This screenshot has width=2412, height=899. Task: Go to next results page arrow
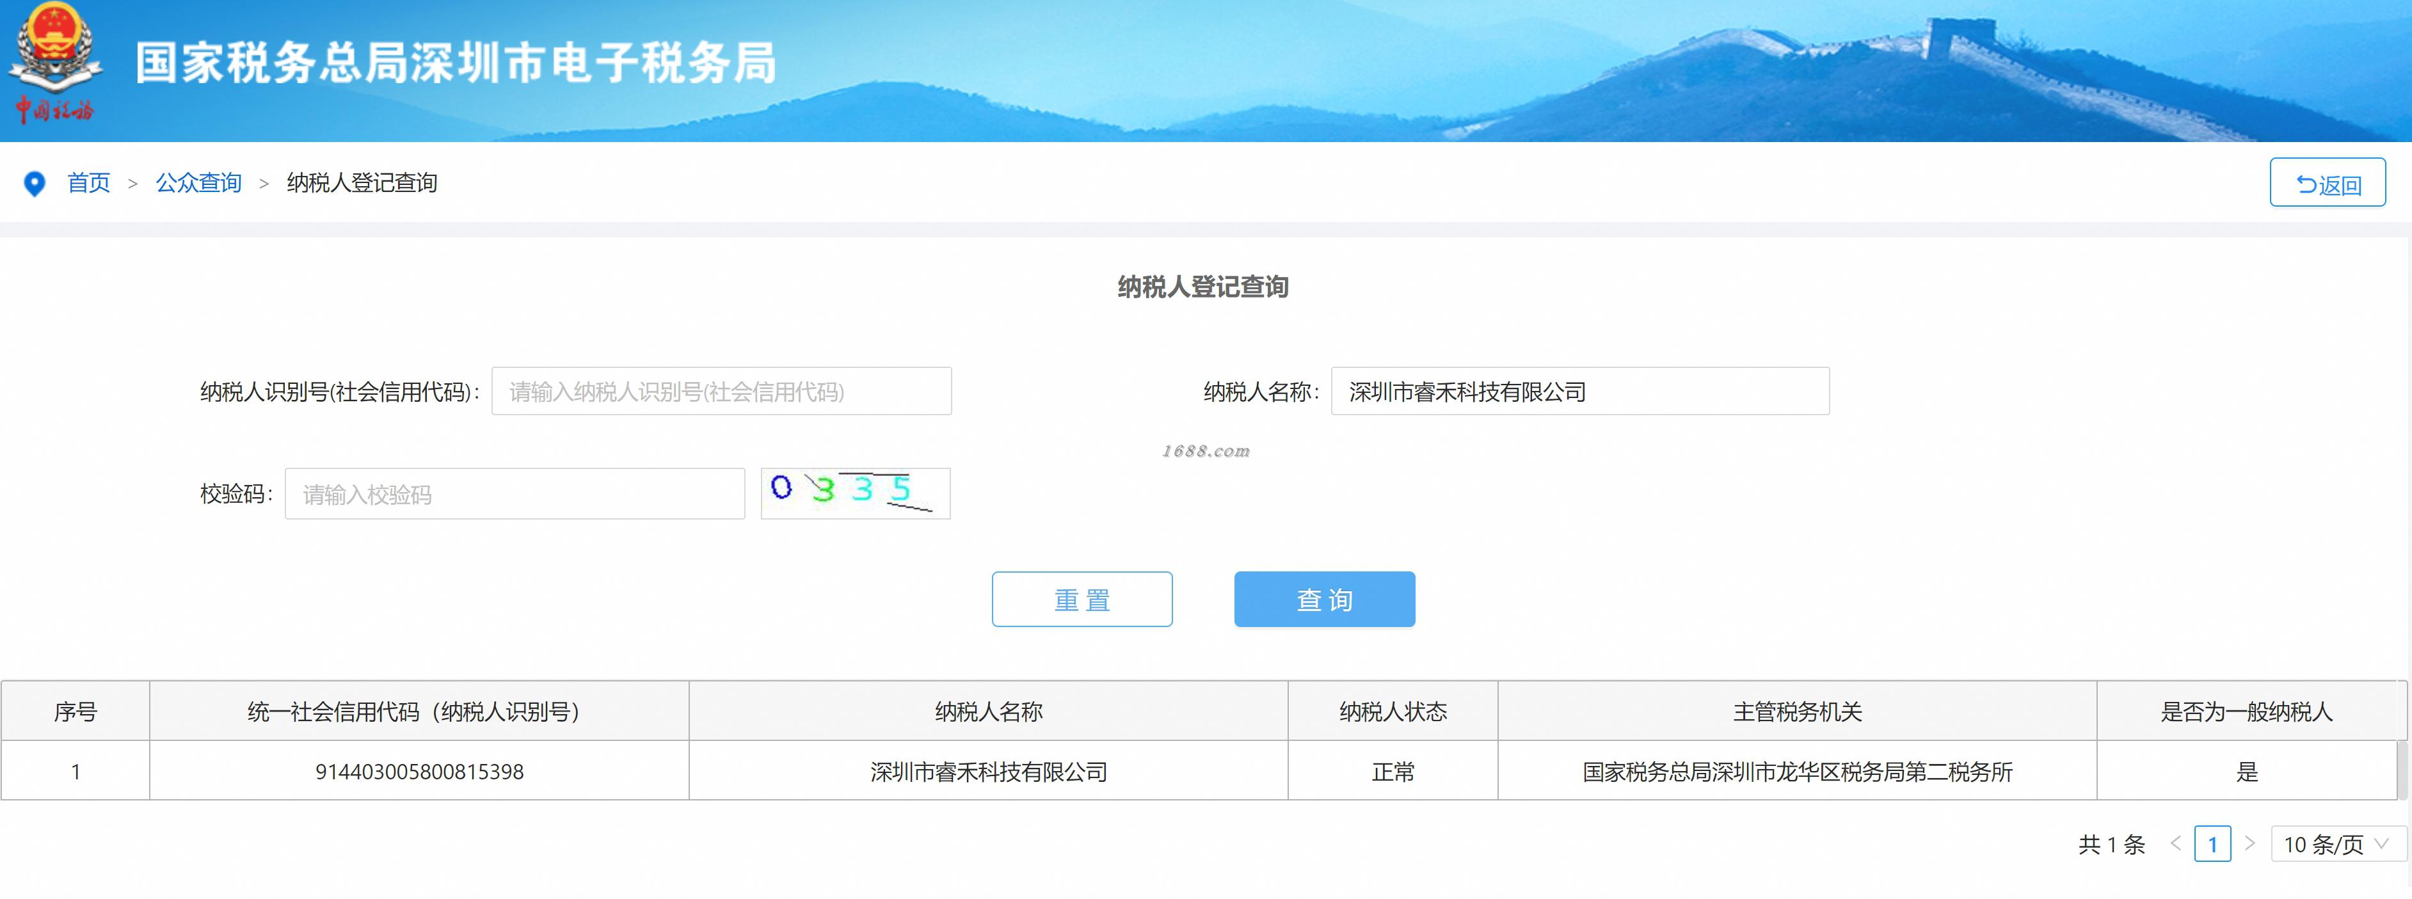(2249, 844)
